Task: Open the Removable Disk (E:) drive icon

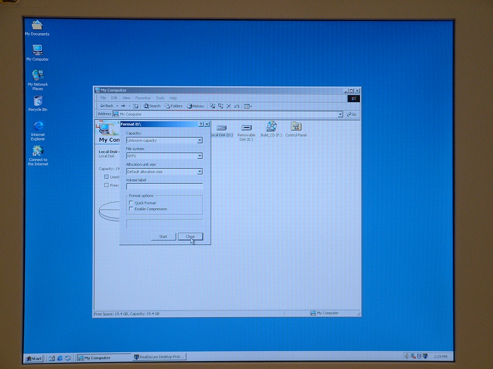Action: coord(246,128)
